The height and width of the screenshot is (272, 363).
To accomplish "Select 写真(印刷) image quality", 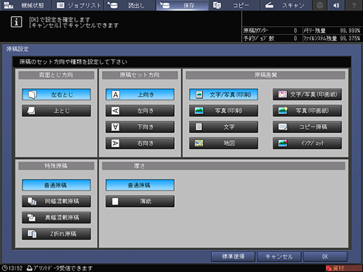I will coord(224,111).
